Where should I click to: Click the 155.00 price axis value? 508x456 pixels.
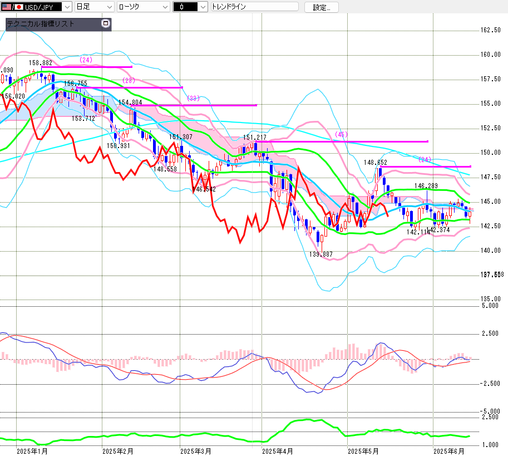click(x=491, y=104)
